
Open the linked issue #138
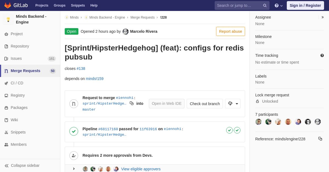tap(81, 69)
